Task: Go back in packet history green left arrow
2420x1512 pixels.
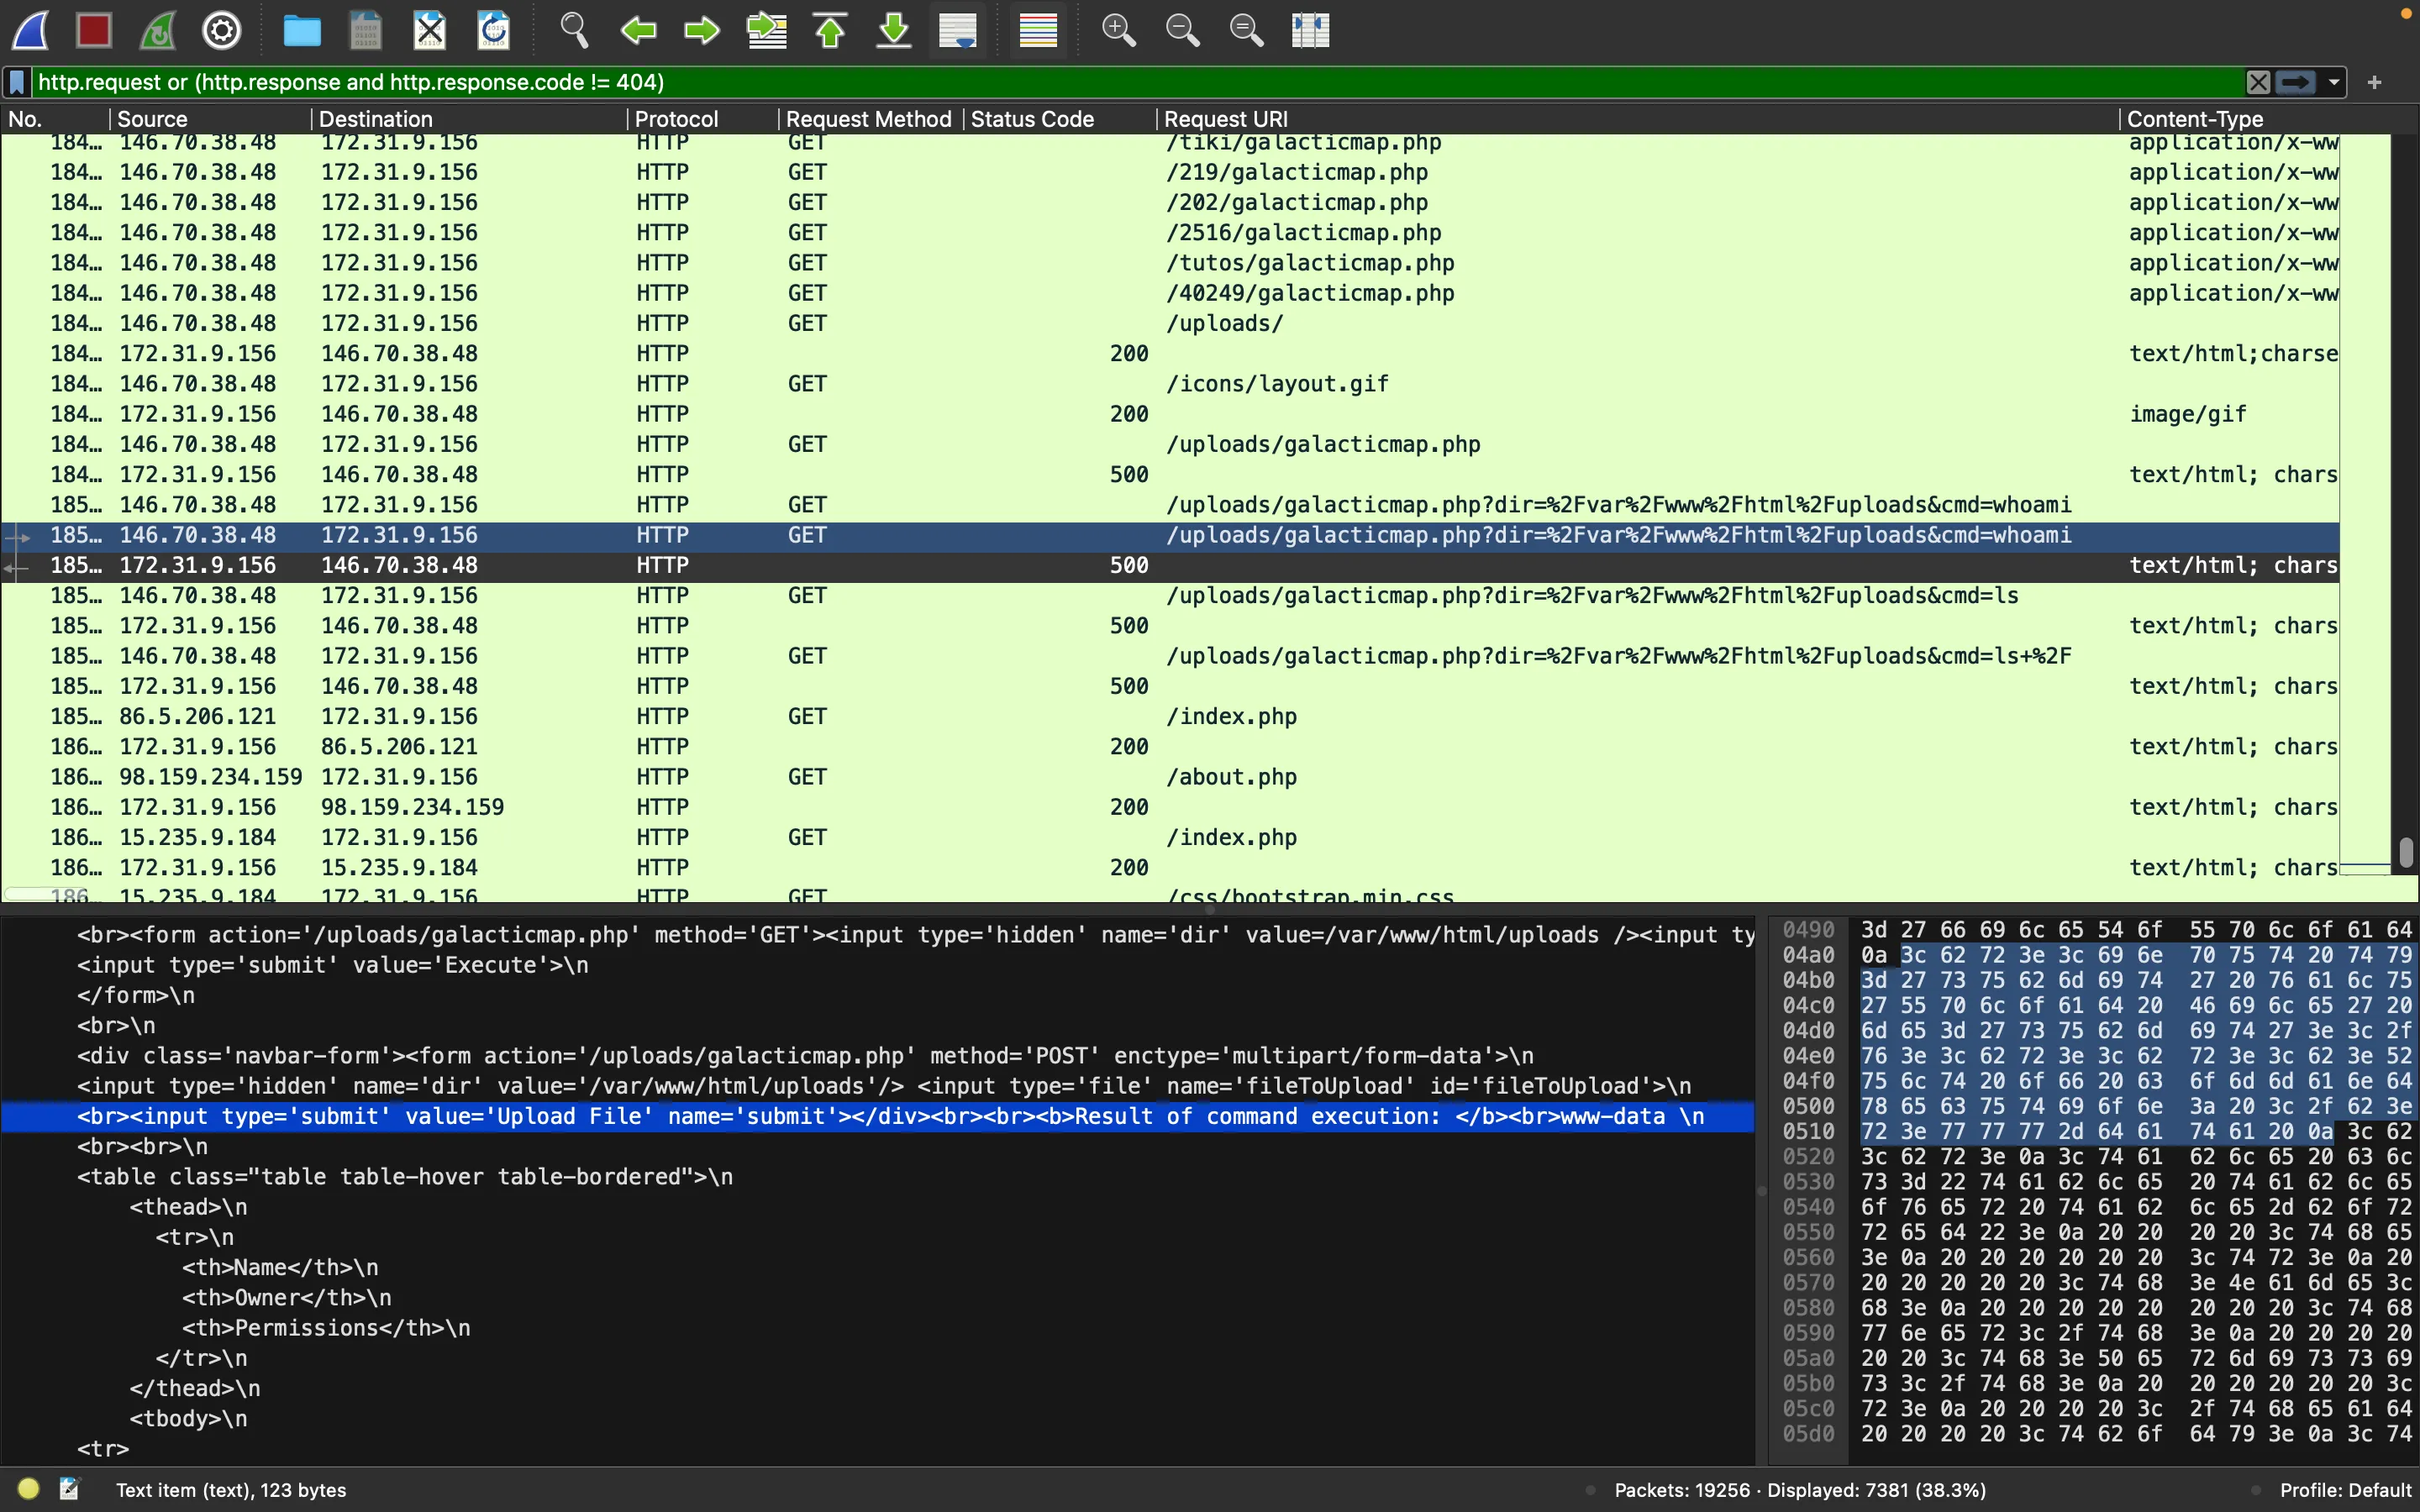Action: [638, 30]
